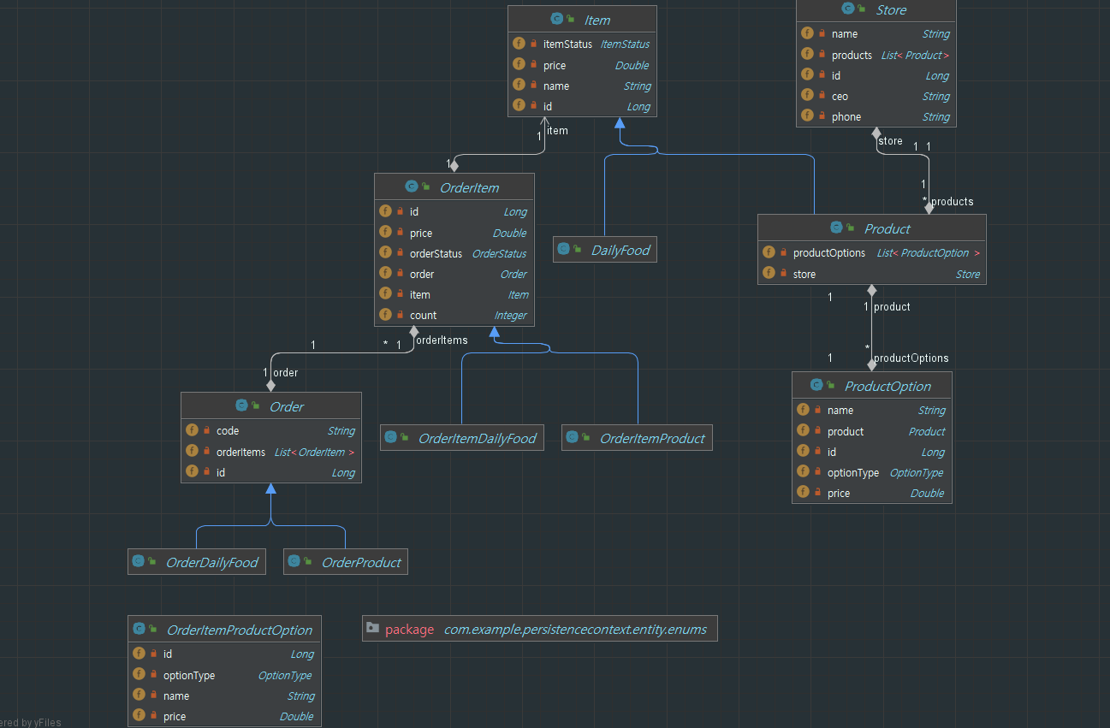This screenshot has width=1110, height=728.
Task: Click class icon beside OrderItemDailyFood
Action: 390,437
